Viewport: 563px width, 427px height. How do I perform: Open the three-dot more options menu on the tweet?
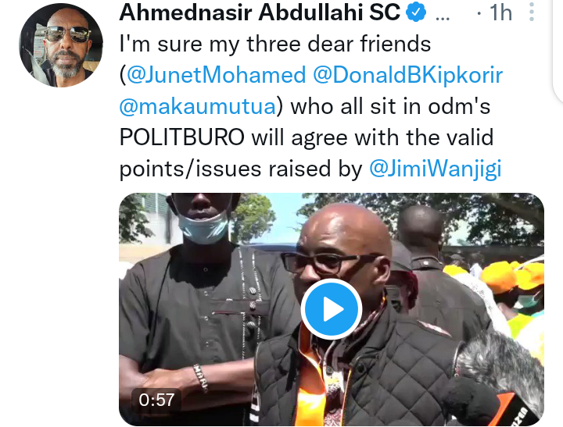click(x=532, y=12)
